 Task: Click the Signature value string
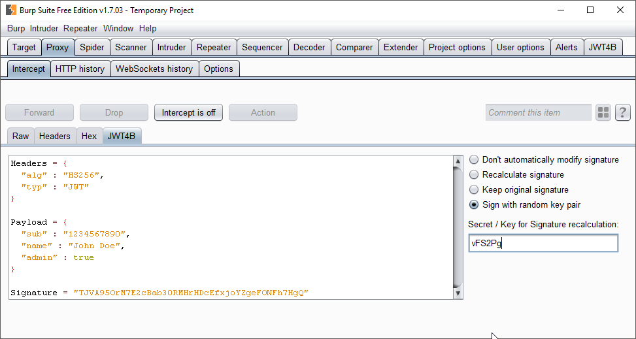(191, 293)
